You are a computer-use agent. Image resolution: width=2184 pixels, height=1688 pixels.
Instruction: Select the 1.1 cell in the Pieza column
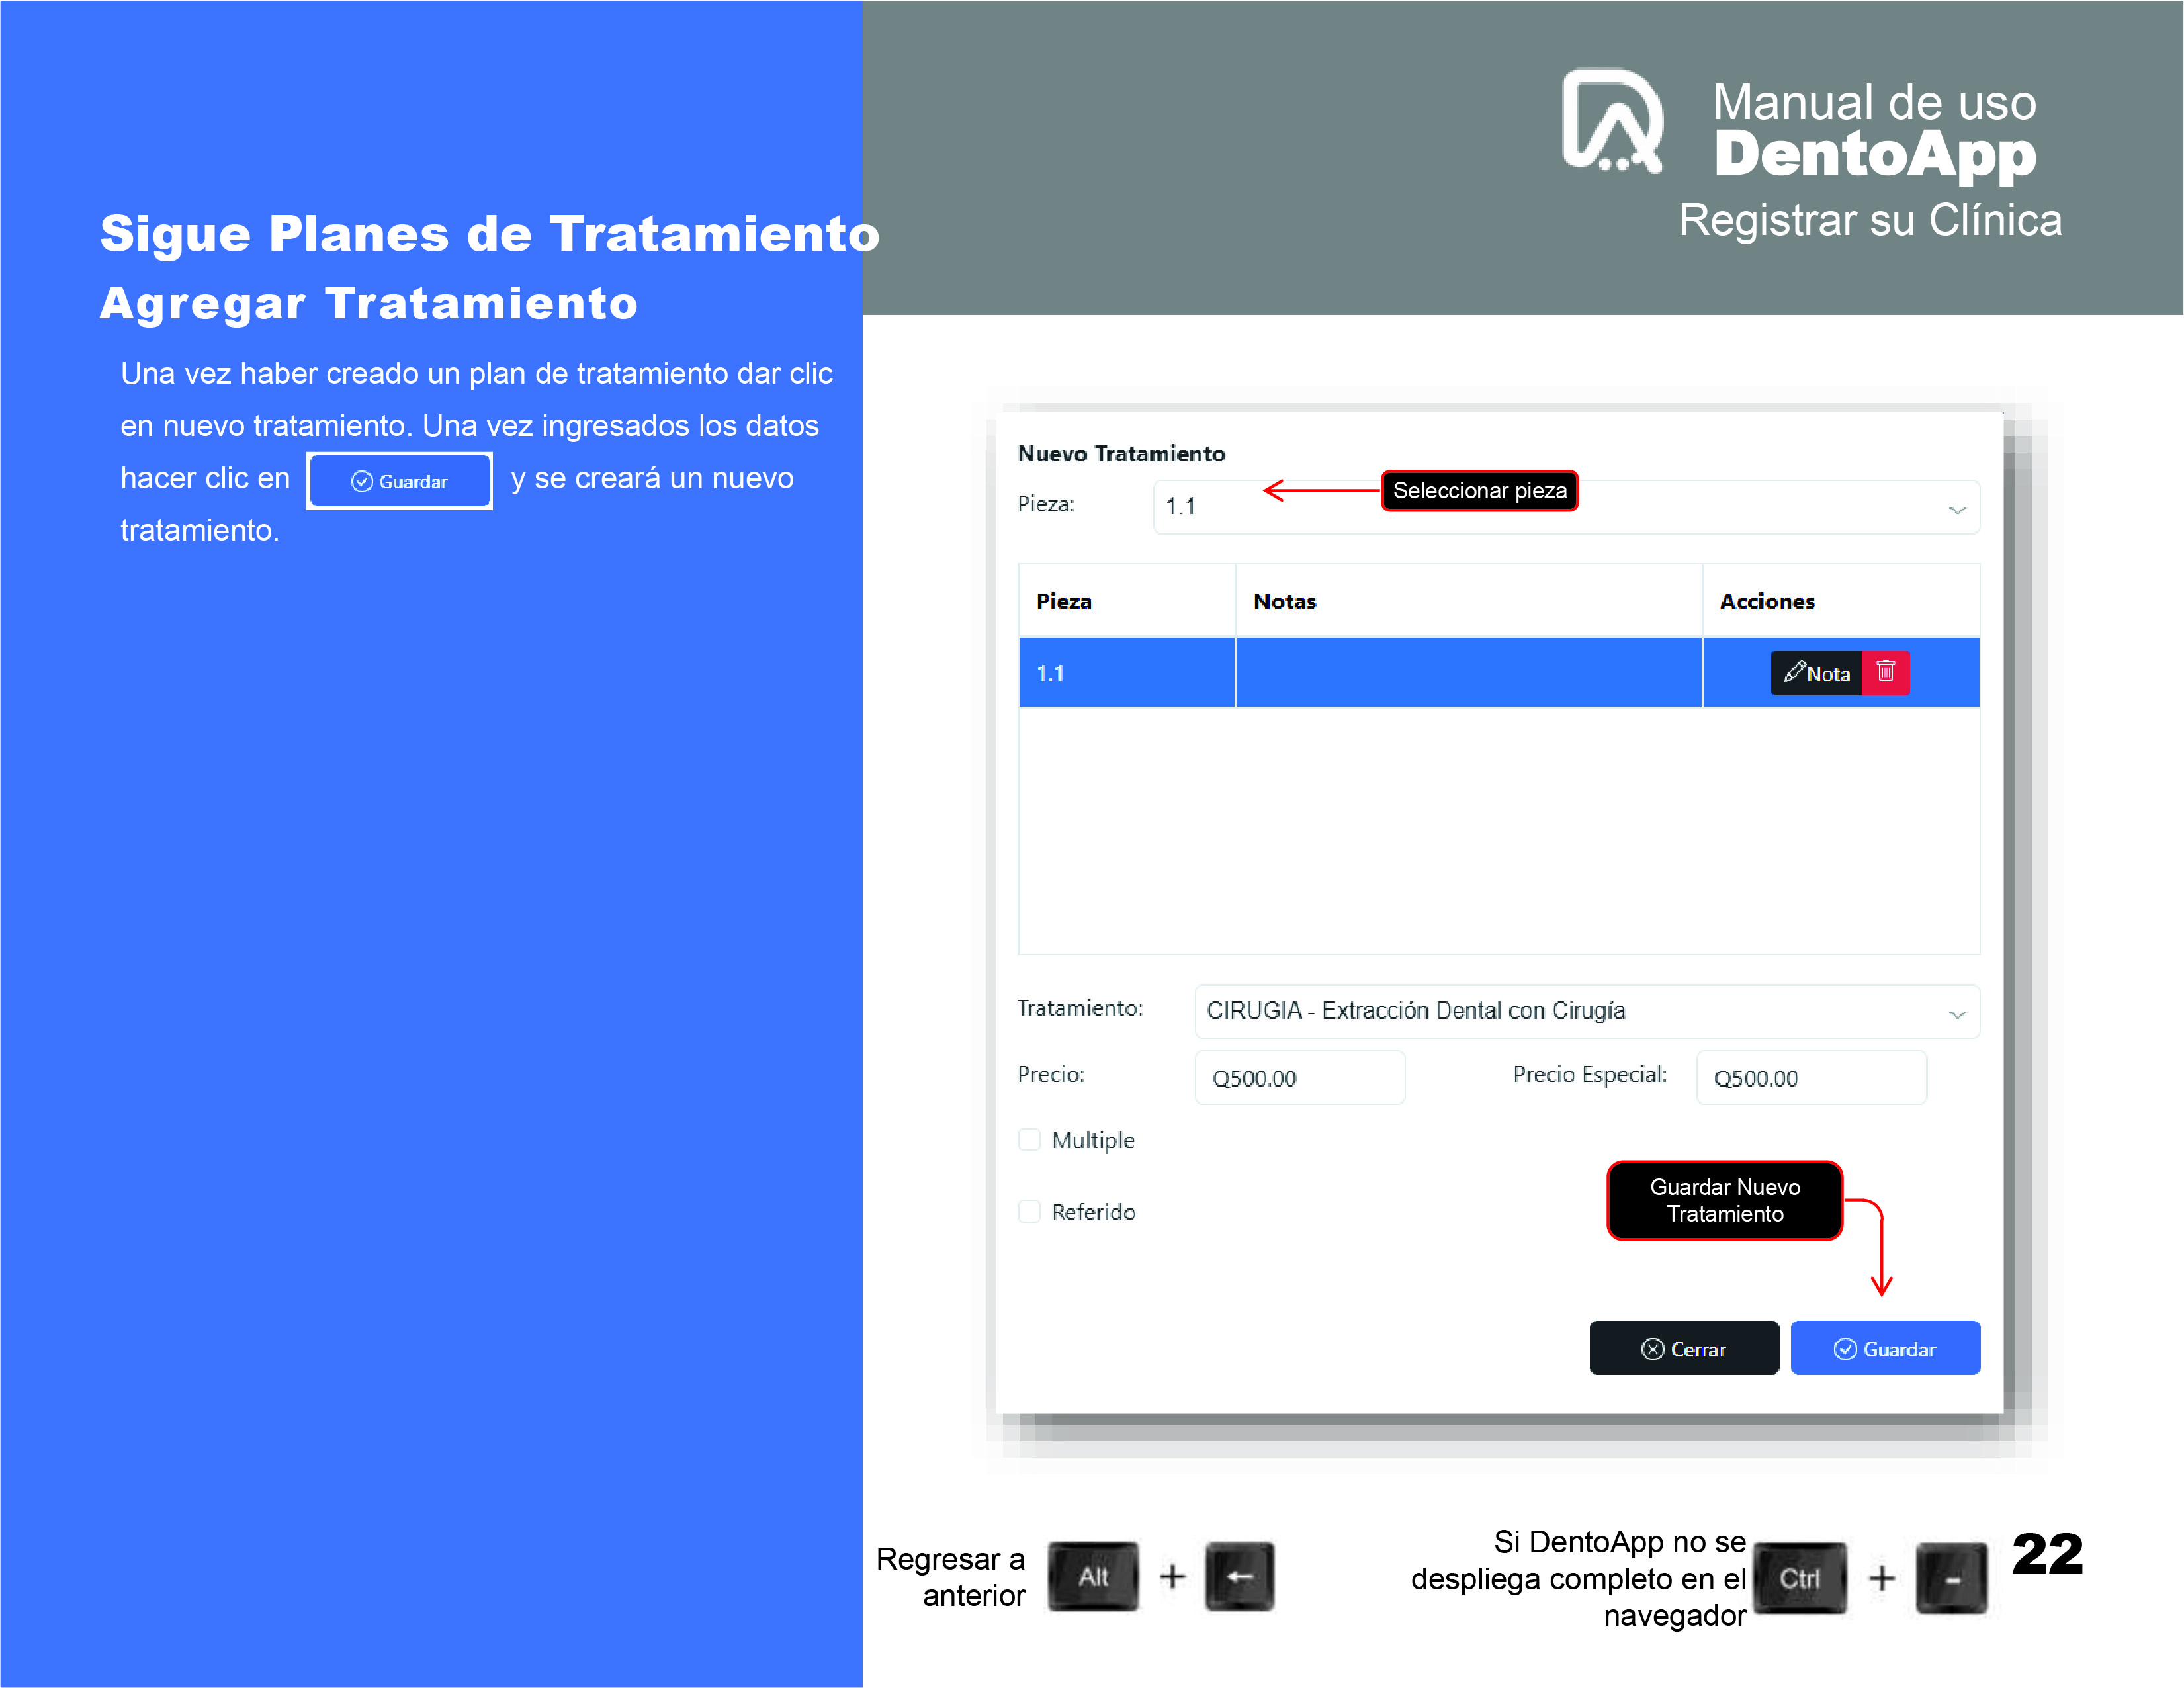point(1126,672)
